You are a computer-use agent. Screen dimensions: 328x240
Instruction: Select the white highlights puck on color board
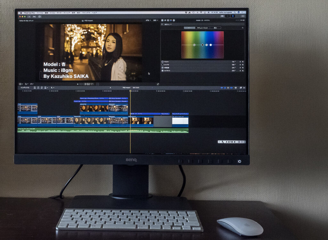coord(211,45)
